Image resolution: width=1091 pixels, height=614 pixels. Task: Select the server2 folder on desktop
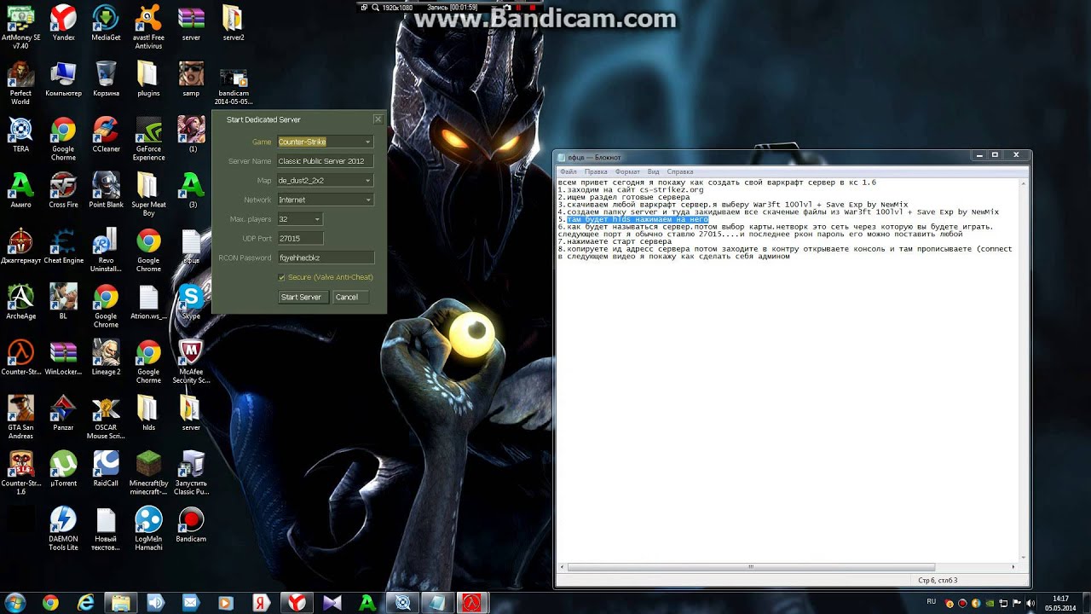point(234,24)
